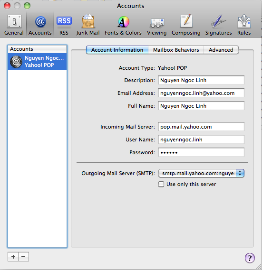This screenshot has height=270, width=262.
Task: Remove the selected account with minus button
Action: 24,257
